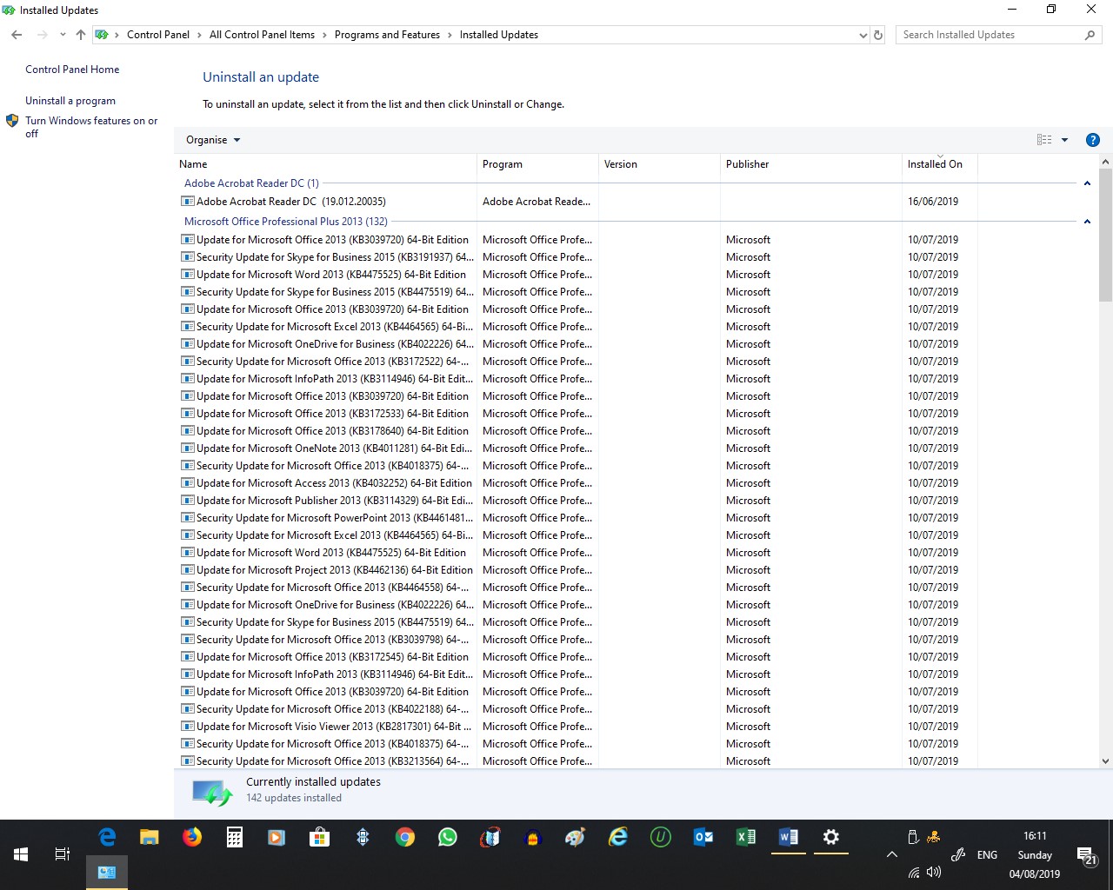This screenshot has width=1113, height=890.
Task: Go back using the back arrow
Action: 17,35
